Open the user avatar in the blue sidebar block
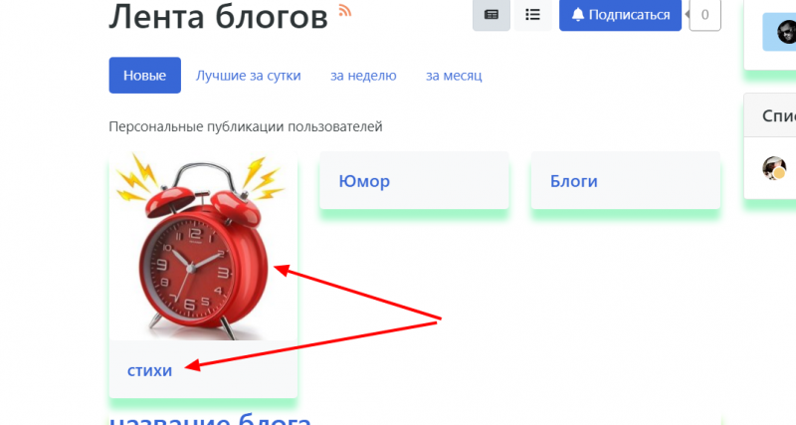 [x=786, y=33]
